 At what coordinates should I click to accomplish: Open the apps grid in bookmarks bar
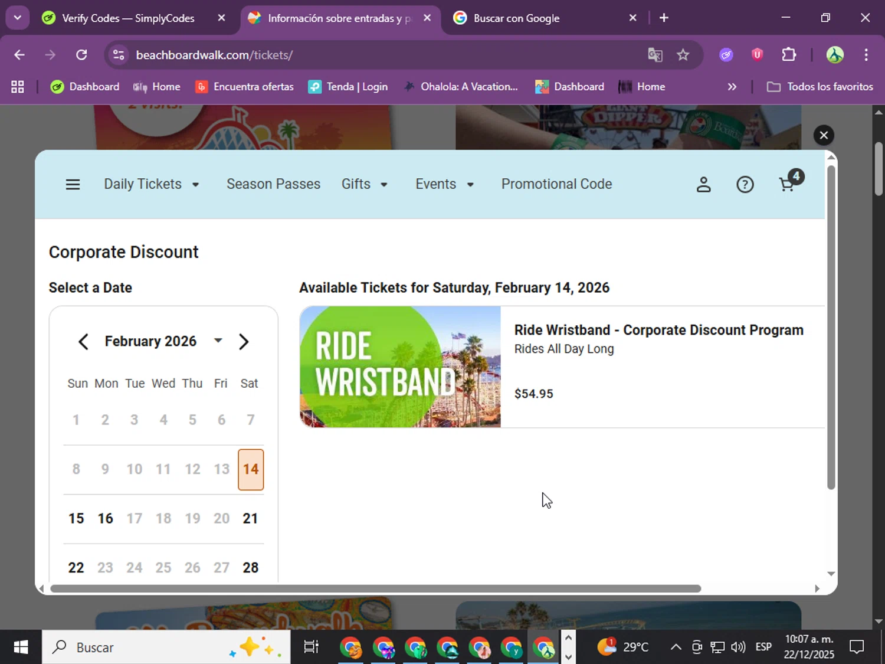pyautogui.click(x=18, y=87)
